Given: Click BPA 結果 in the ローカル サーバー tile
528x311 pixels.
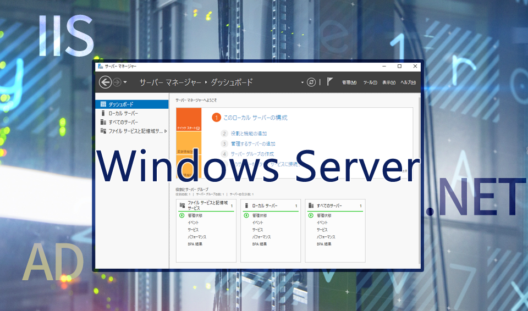Looking at the screenshot, I should point(260,244).
